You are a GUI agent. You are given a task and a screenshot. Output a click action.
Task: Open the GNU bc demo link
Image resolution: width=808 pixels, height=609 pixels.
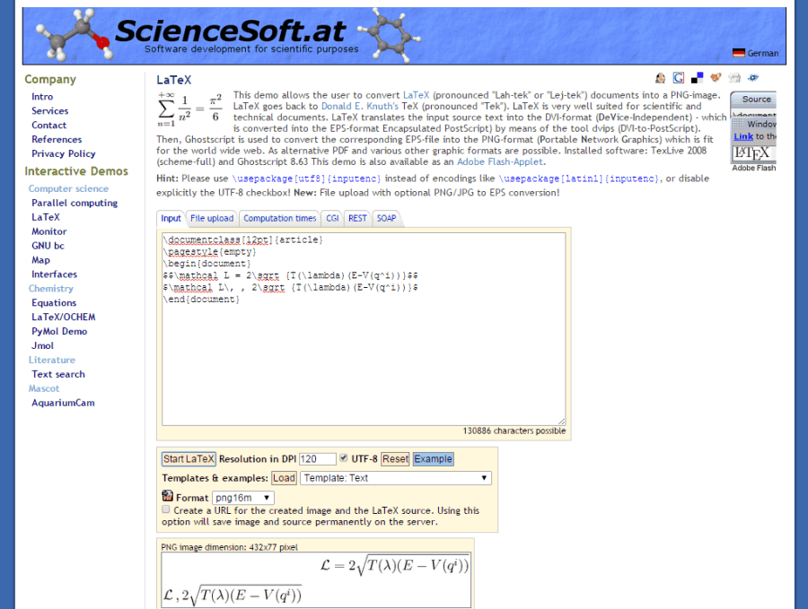[x=48, y=246]
